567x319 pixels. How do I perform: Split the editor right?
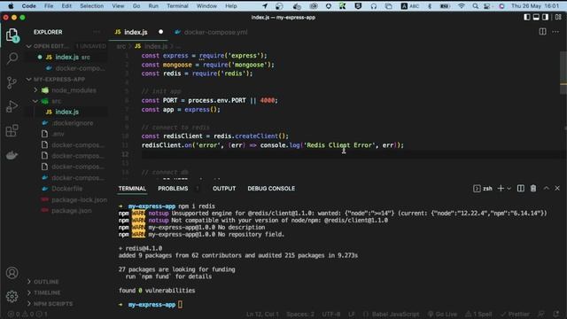tap(542, 32)
